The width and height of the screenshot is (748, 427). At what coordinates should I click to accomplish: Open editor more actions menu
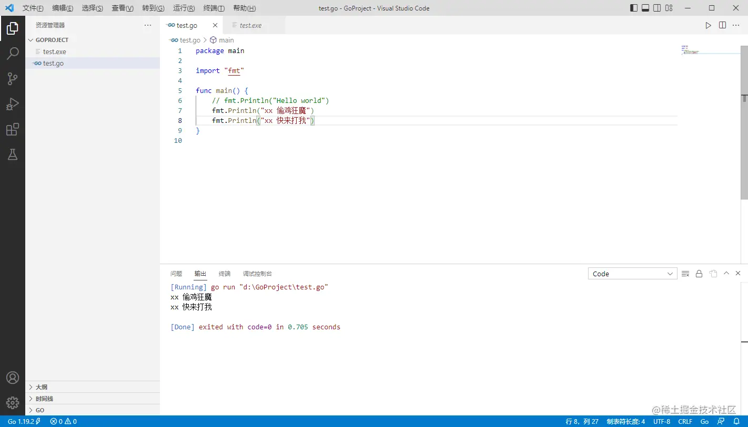coord(736,25)
